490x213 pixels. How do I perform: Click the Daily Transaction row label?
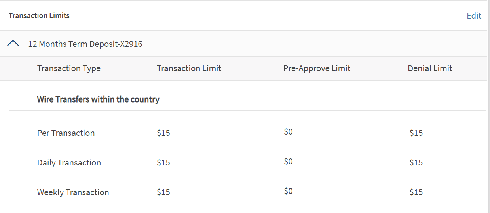(x=69, y=163)
